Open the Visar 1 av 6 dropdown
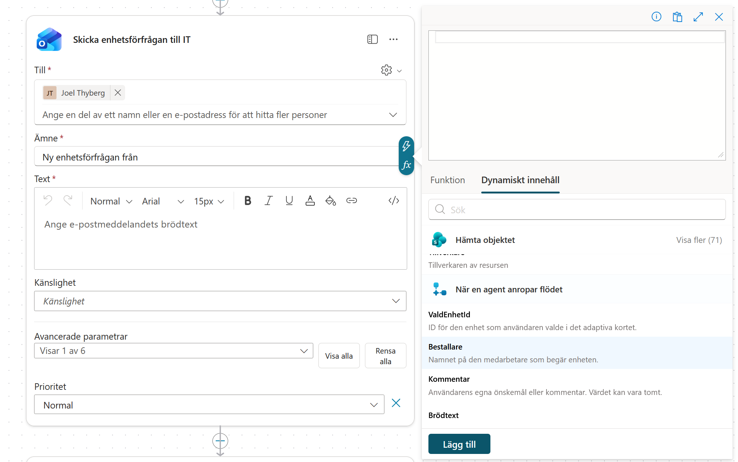 (173, 351)
